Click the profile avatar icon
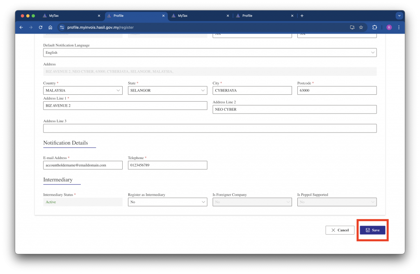420x274 pixels. pyautogui.click(x=389, y=27)
